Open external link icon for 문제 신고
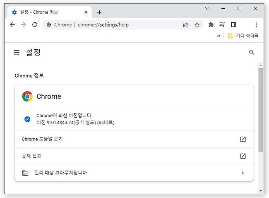Image resolution: width=269 pixels, height=198 pixels. 243,156
